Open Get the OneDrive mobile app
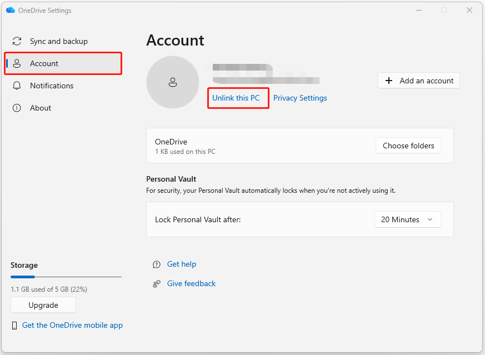This screenshot has width=485, height=355. (x=72, y=325)
